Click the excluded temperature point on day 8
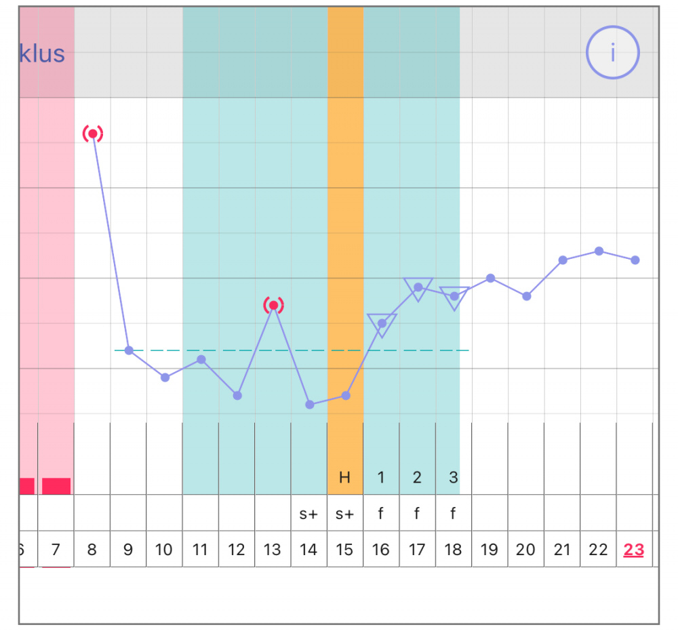The height and width of the screenshot is (631, 678). (93, 134)
